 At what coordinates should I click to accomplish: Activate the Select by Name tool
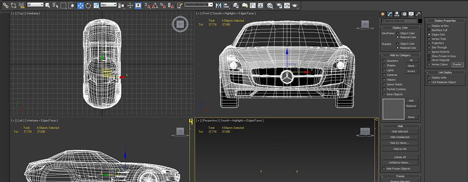tap(55, 5)
